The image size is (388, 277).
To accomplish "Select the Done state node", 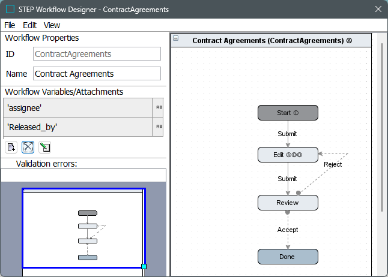I will 288,257.
